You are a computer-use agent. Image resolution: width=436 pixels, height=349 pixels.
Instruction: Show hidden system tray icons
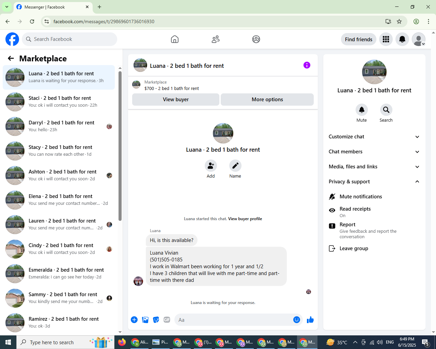point(355,342)
